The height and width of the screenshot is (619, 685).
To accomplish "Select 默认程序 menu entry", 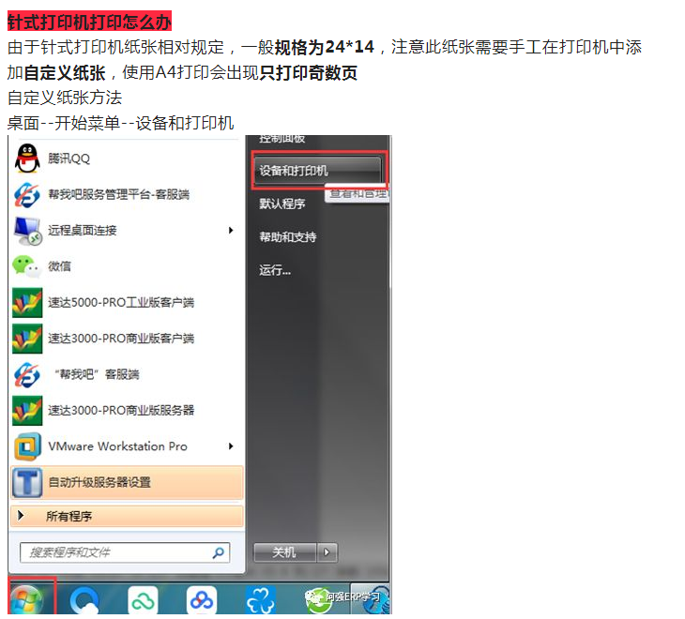I will point(282,204).
